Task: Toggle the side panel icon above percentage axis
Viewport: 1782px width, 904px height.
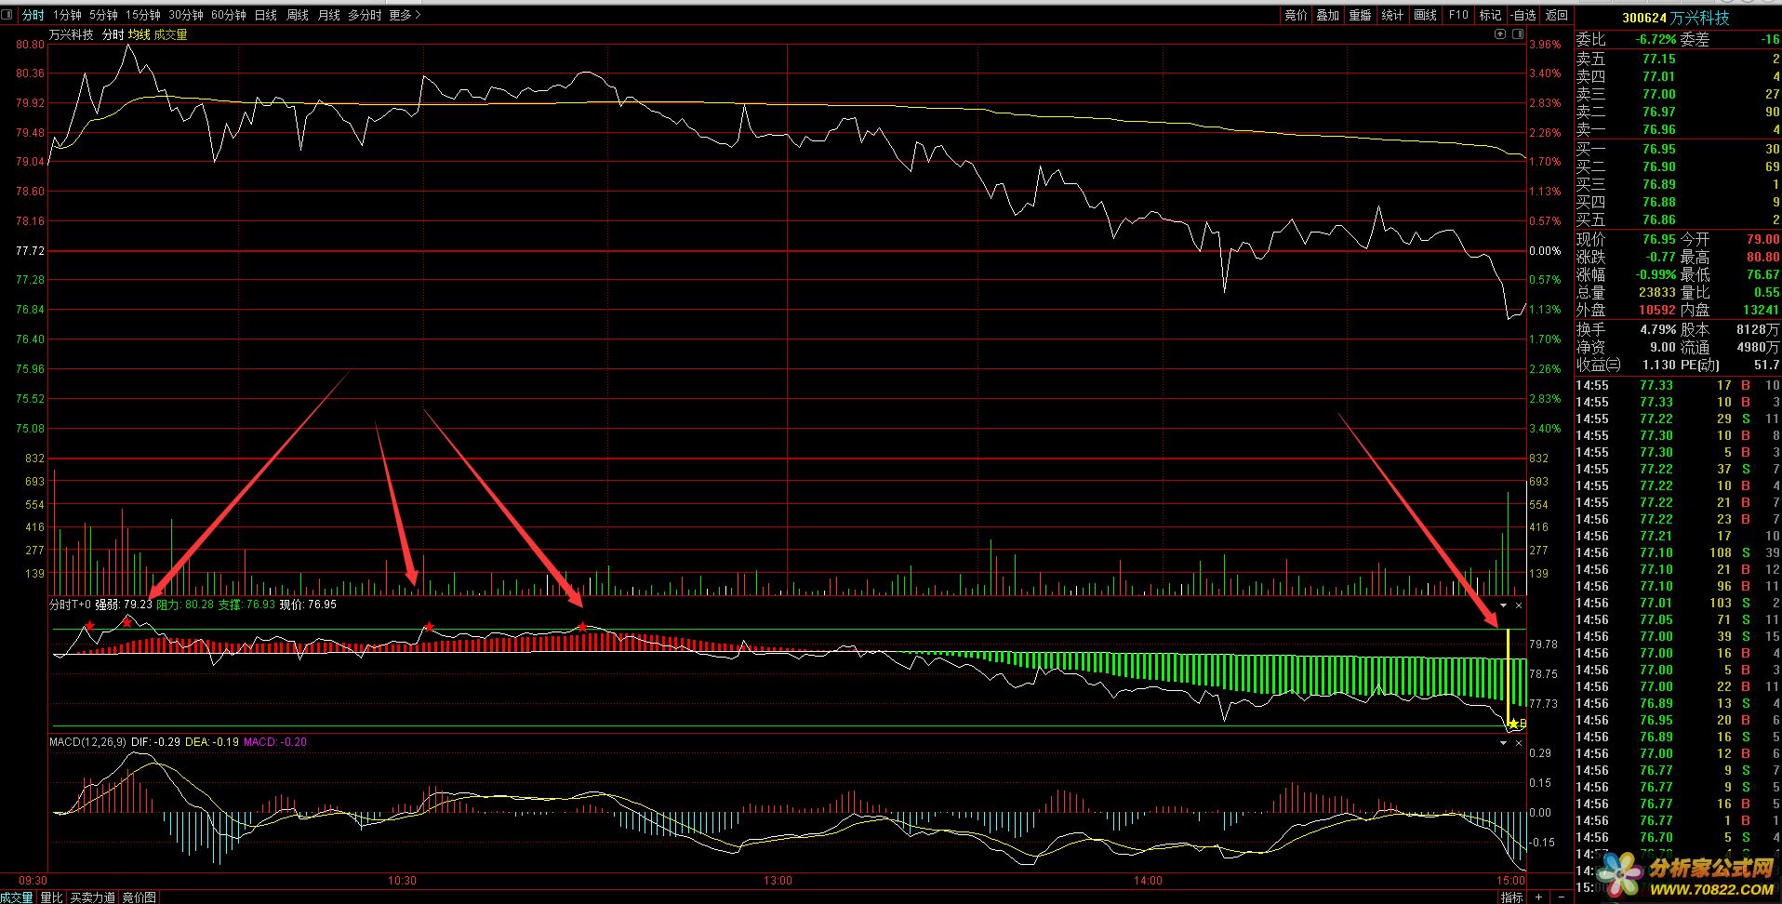Action: point(1518,34)
